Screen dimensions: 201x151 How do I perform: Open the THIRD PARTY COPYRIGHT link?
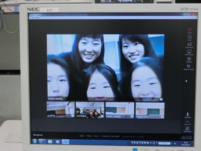[x=111, y=136]
